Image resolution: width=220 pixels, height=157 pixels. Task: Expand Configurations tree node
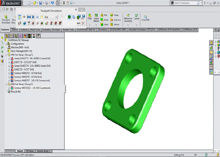coord(6,44)
